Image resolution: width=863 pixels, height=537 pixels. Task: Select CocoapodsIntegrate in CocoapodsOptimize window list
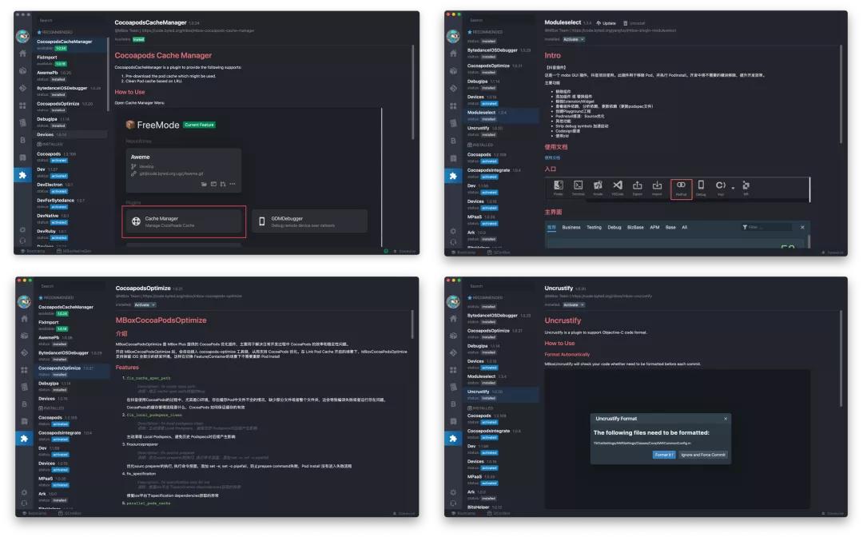click(x=73, y=436)
